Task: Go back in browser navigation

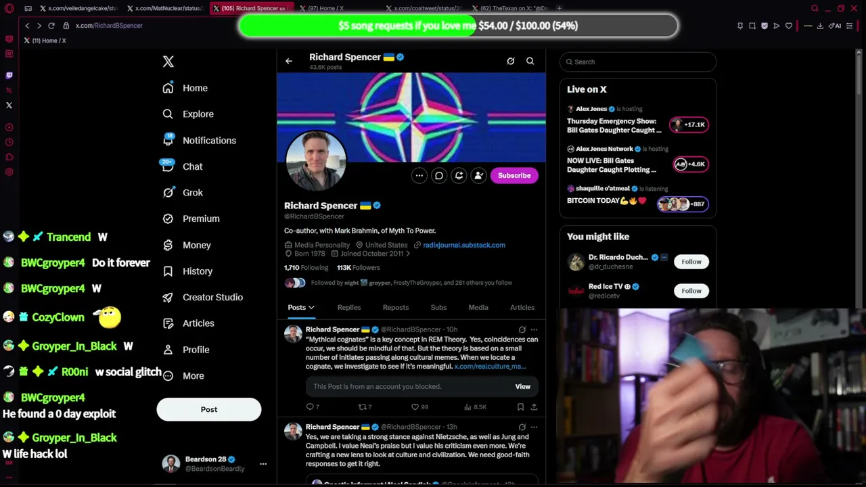Action: (27, 26)
